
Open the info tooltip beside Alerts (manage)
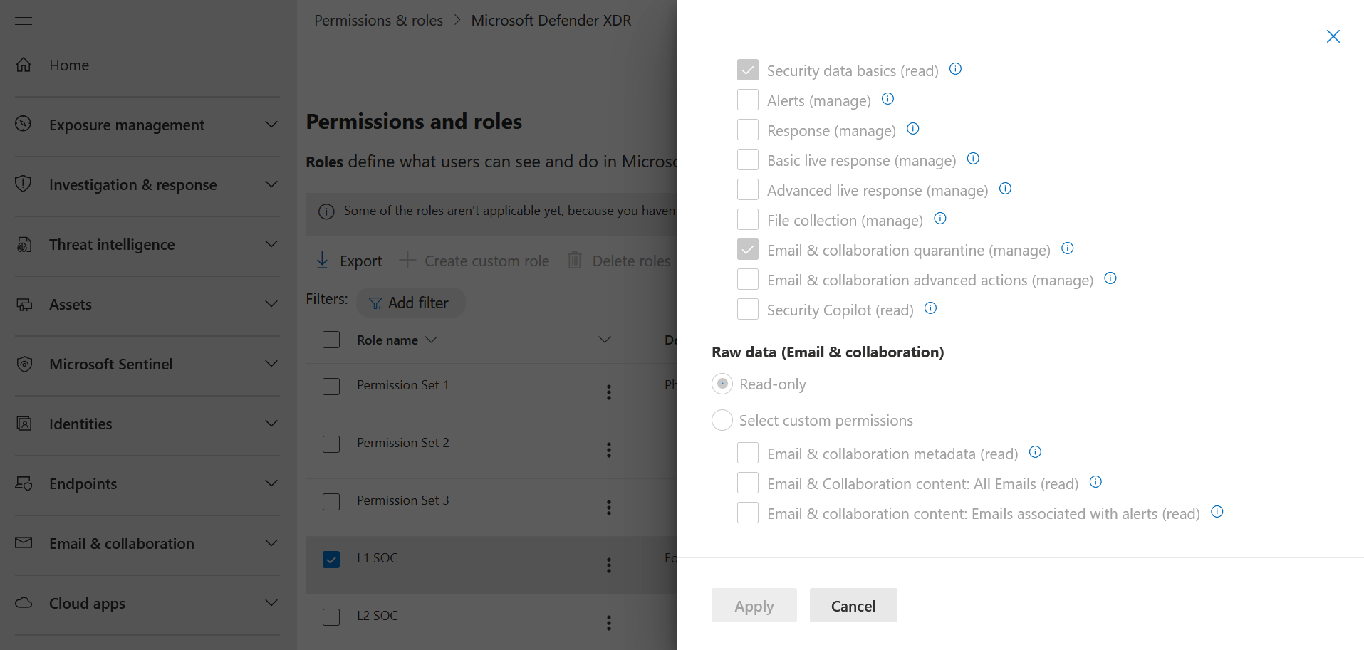pyautogui.click(x=887, y=99)
